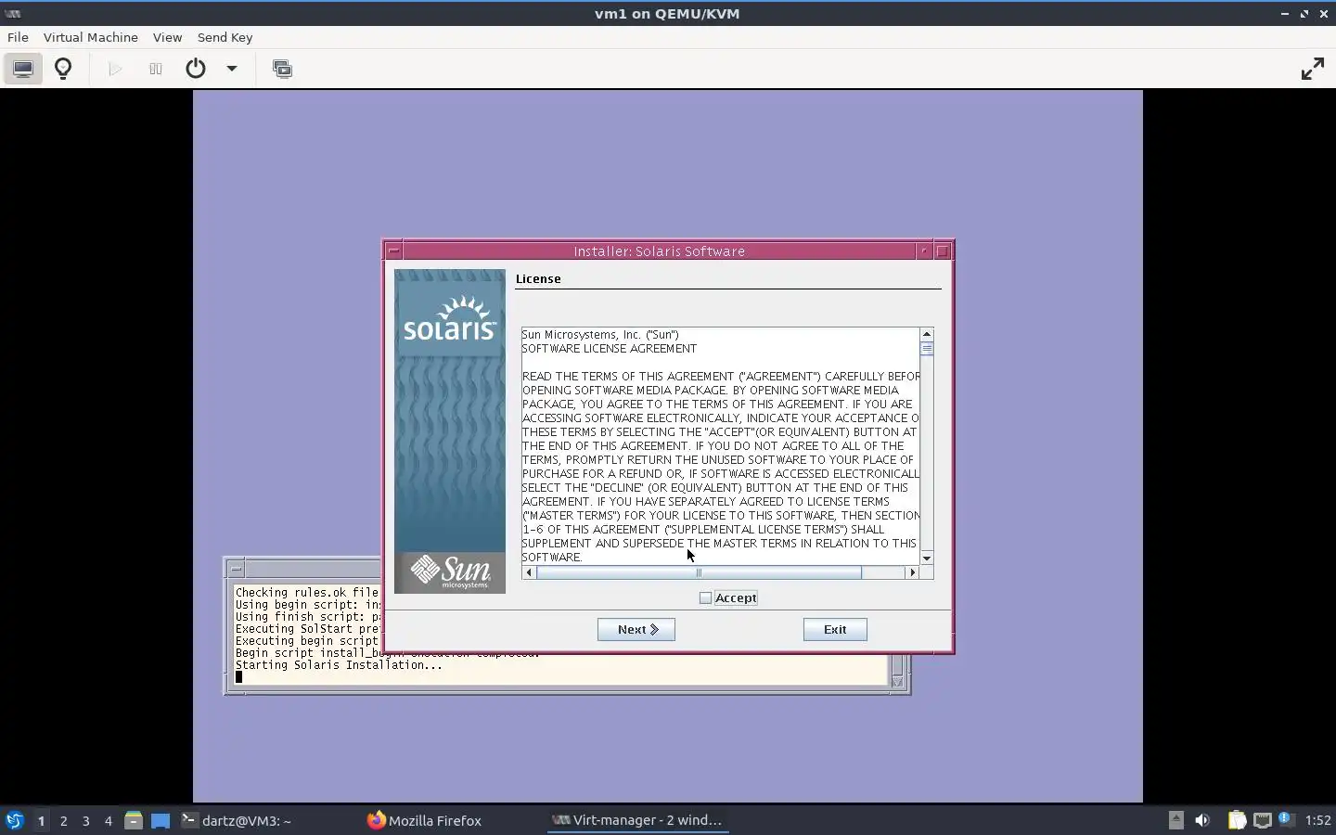Click 'Starting Solaris Installation...' console line
The width and height of the screenshot is (1336, 835).
click(339, 665)
